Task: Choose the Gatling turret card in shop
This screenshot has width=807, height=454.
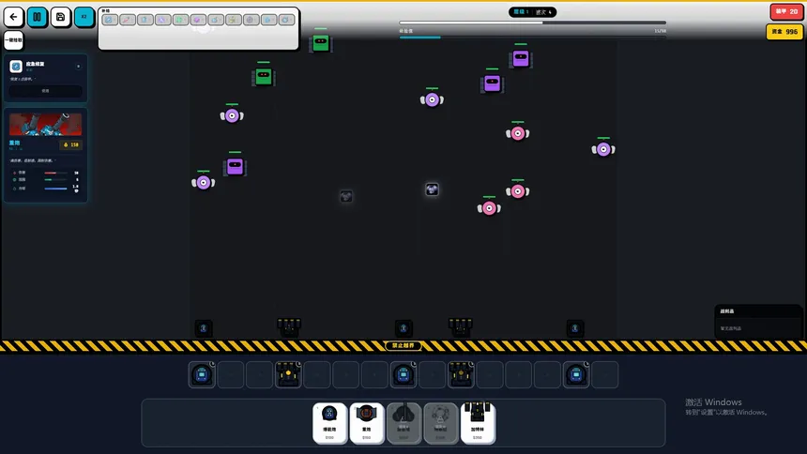Action: [x=478, y=423]
